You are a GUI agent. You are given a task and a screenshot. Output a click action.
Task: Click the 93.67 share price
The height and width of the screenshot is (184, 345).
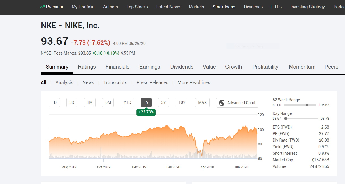coord(54,41)
